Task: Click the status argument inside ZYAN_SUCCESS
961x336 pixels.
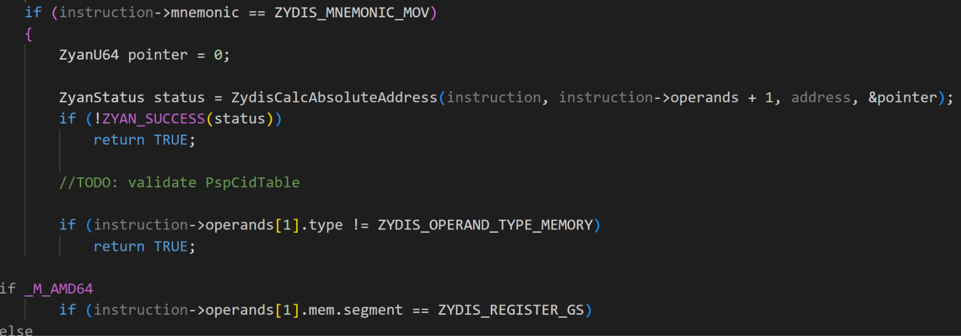Action: click(x=239, y=119)
